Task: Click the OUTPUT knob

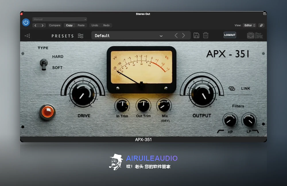Action: pos(202,94)
